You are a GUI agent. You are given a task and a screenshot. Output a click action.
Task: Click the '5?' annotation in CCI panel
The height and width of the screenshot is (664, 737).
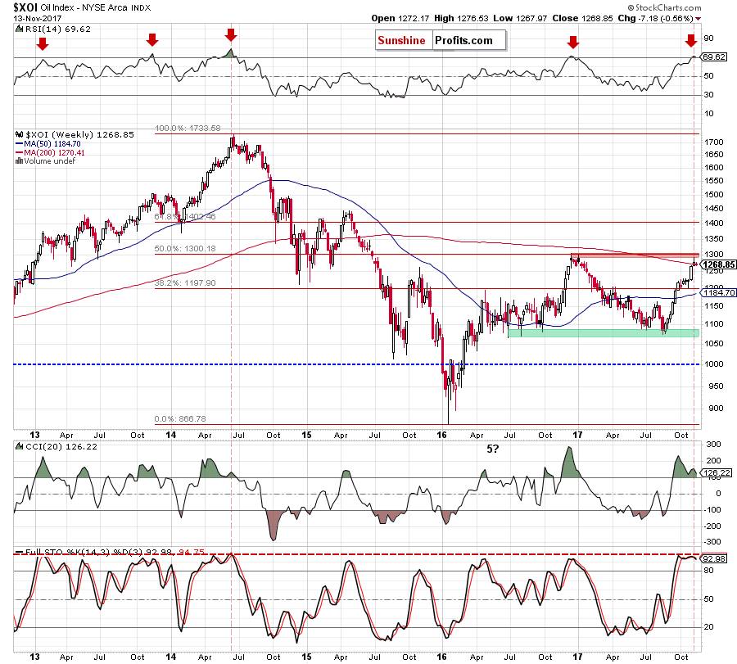493,449
